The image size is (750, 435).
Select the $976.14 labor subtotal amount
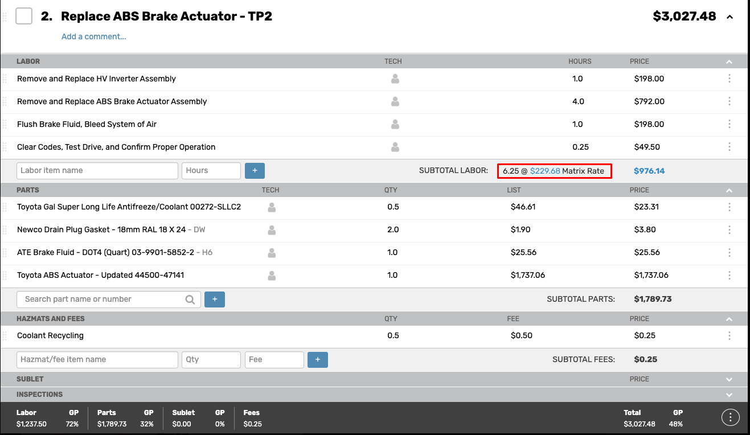click(649, 171)
